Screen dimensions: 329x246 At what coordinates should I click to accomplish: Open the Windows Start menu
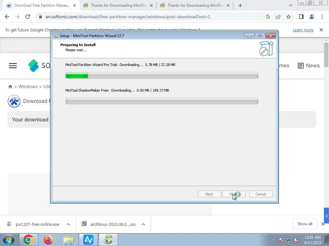point(9,240)
